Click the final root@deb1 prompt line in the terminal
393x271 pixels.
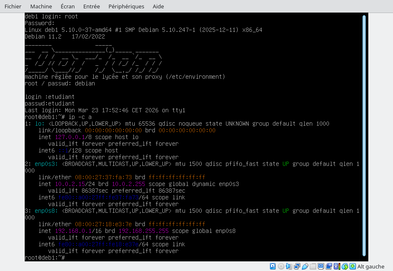45,258
